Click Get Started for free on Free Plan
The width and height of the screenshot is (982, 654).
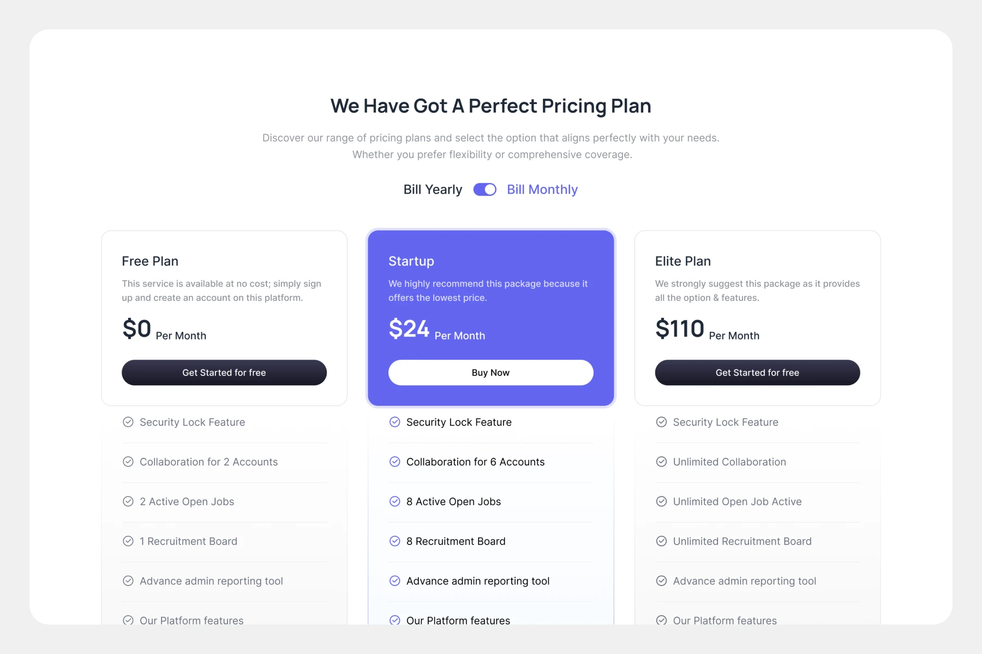coord(224,372)
